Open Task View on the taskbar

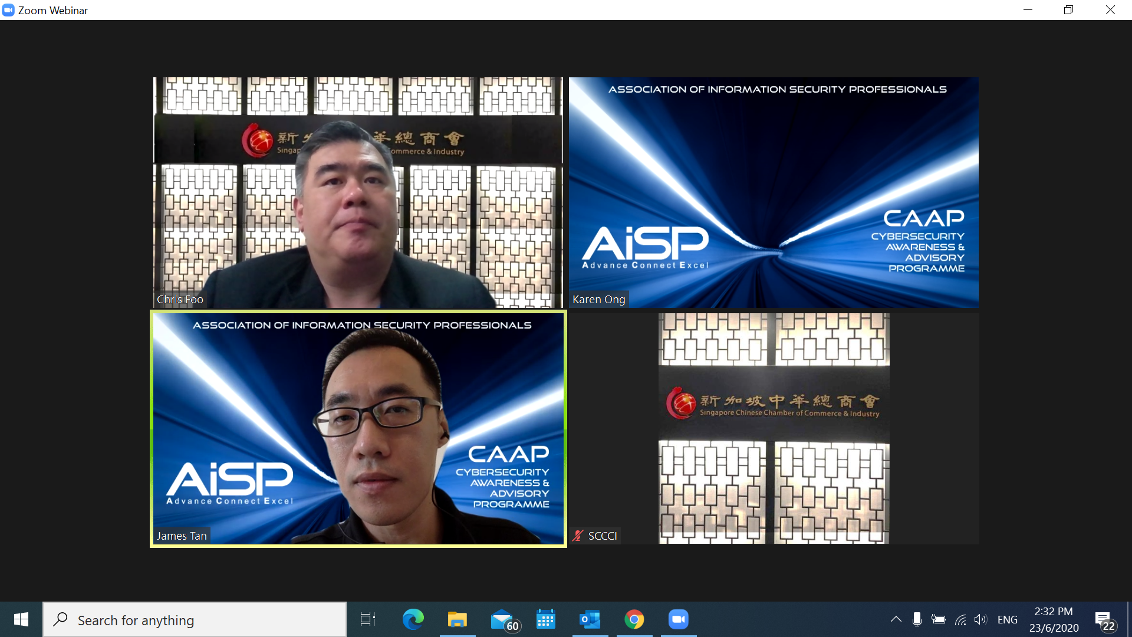point(368,619)
